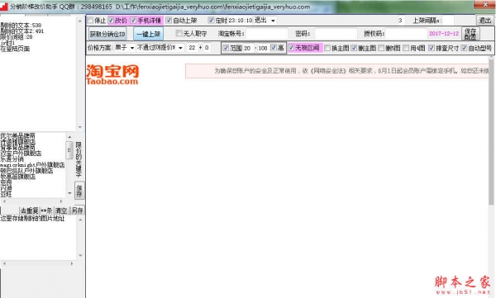Click the 获取分销仓ID button
This screenshot has height=298, width=496.
tap(107, 34)
